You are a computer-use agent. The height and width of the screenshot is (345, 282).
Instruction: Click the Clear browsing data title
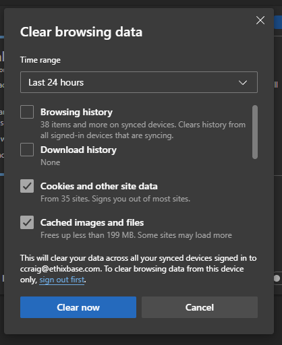[81, 32]
